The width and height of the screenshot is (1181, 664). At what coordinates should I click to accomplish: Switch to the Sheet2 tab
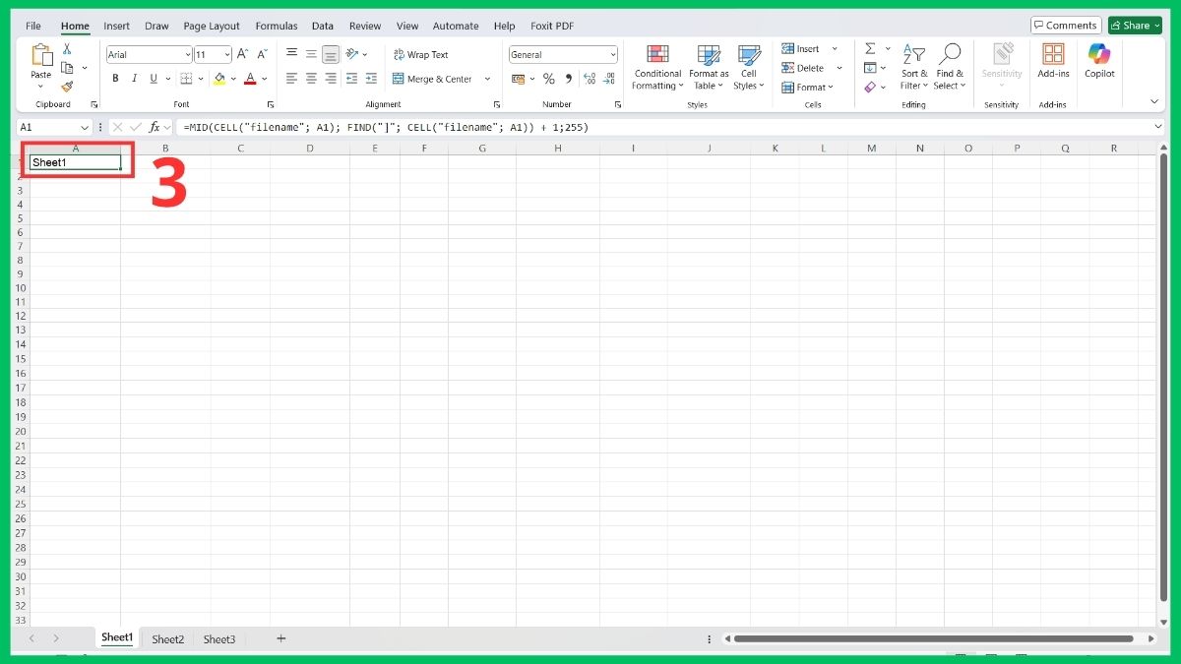(167, 638)
